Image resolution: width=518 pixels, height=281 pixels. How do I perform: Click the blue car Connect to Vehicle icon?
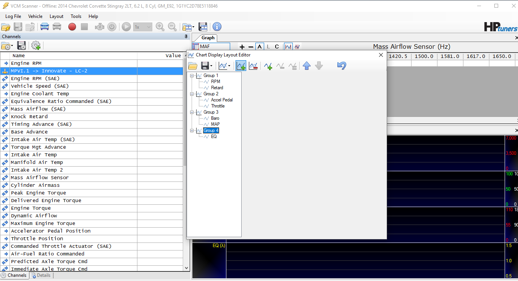point(45,27)
